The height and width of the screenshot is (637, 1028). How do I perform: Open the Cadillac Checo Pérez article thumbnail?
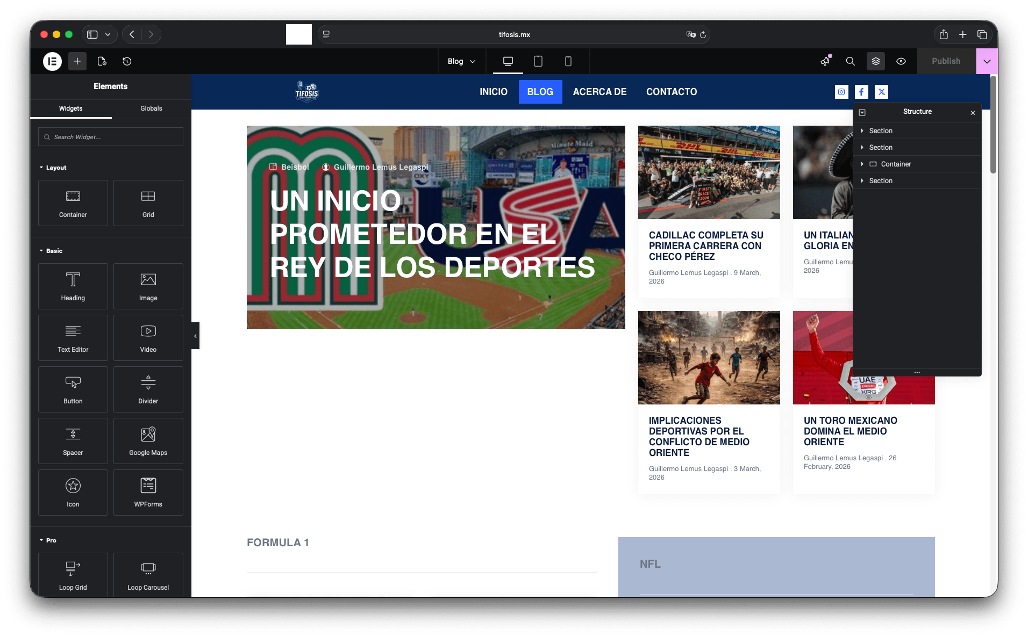point(709,172)
